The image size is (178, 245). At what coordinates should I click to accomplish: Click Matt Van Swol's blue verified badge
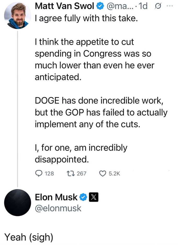[100, 6]
